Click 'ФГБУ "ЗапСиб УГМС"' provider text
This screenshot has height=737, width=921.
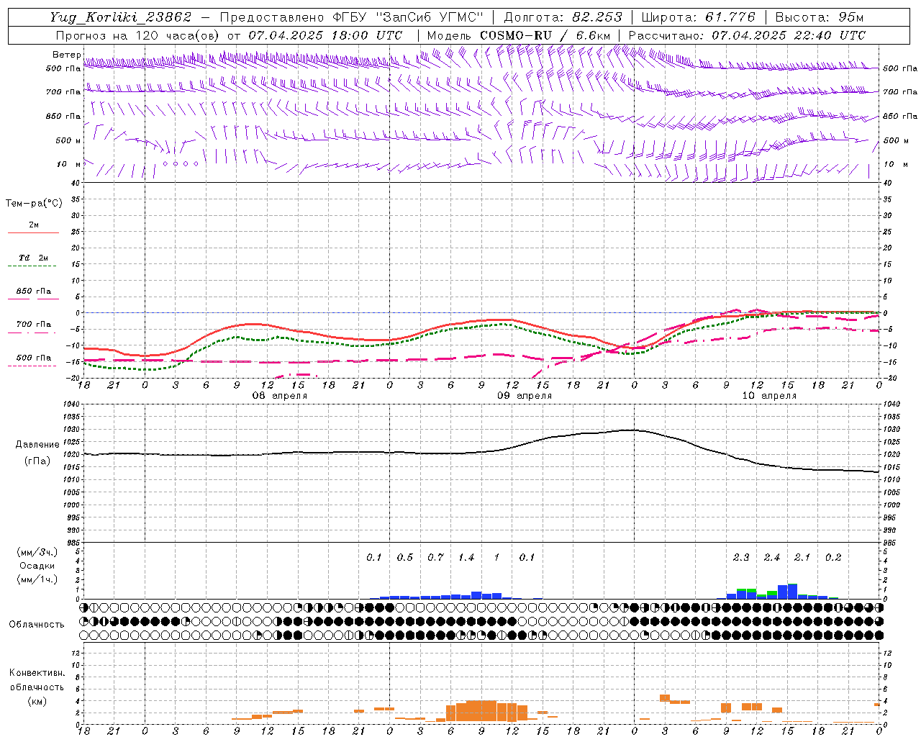pyautogui.click(x=408, y=17)
